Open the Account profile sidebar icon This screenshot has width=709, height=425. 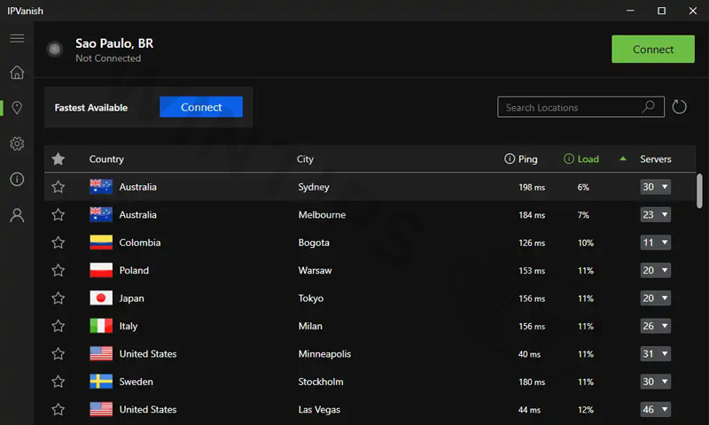click(17, 215)
